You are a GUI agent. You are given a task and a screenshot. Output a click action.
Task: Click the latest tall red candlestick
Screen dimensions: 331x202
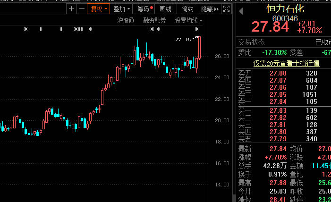(199, 48)
